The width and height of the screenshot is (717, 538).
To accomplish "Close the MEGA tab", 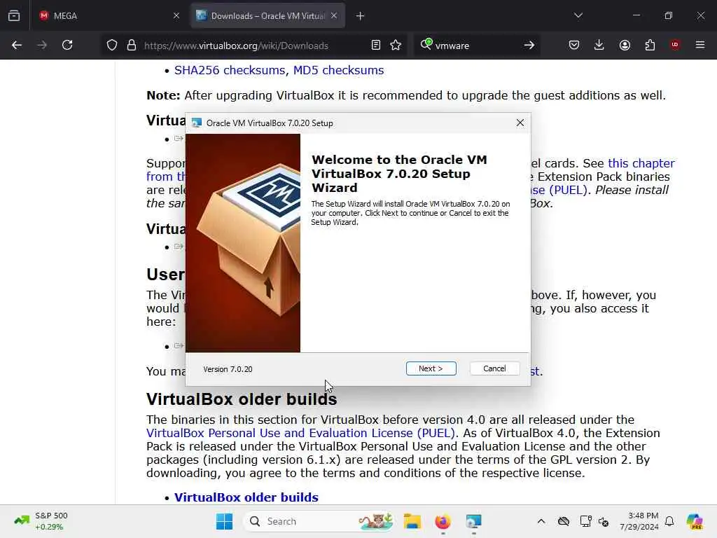I will pyautogui.click(x=176, y=16).
